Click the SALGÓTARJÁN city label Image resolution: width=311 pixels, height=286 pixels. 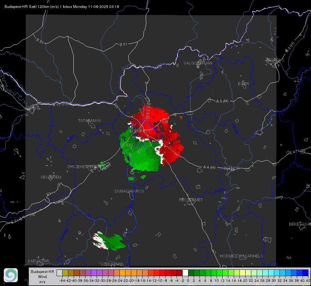(x=198, y=63)
